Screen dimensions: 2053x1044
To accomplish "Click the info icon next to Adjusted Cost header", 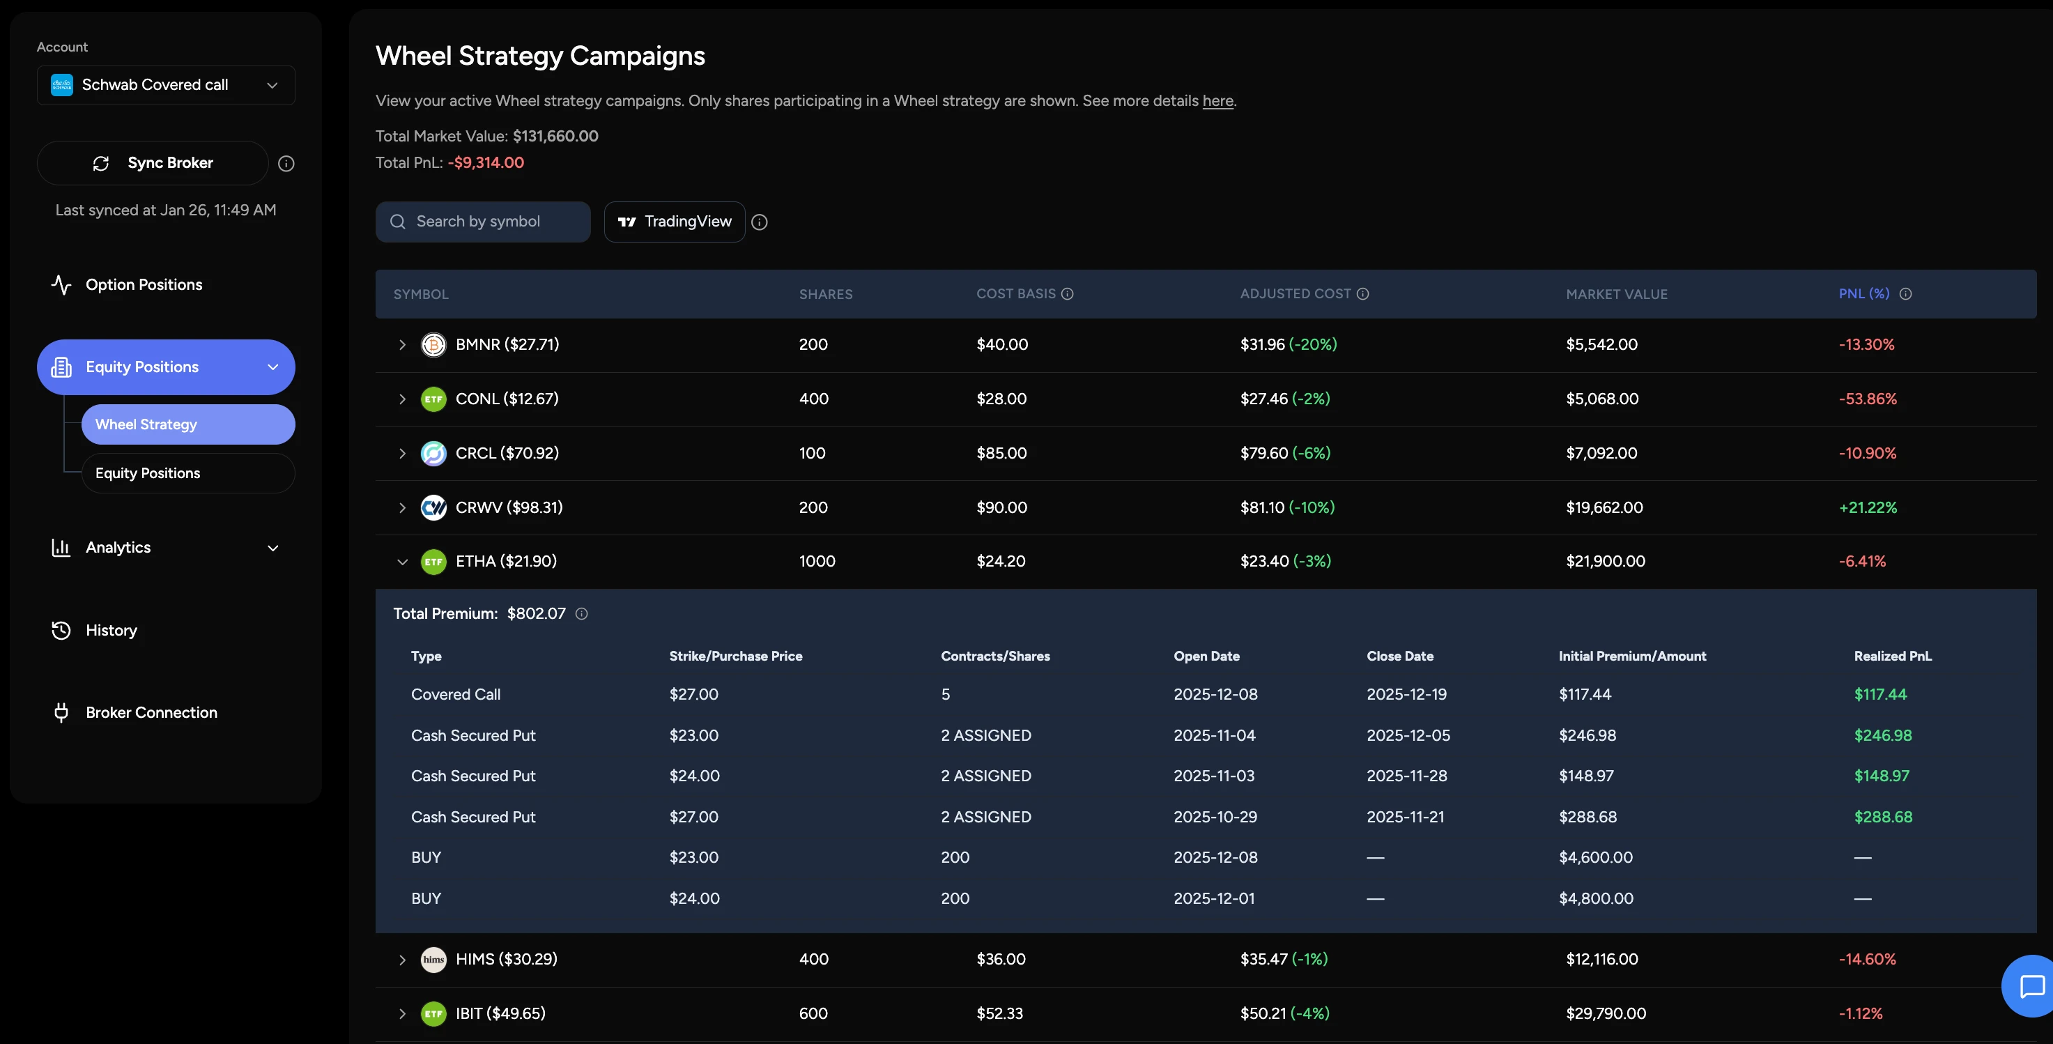I will pyautogui.click(x=1363, y=293).
